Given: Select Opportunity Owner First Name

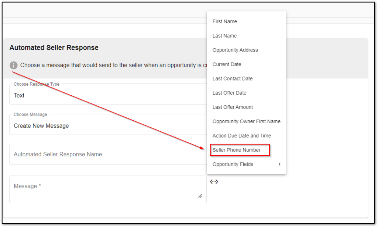Looking at the screenshot, I should (246, 121).
